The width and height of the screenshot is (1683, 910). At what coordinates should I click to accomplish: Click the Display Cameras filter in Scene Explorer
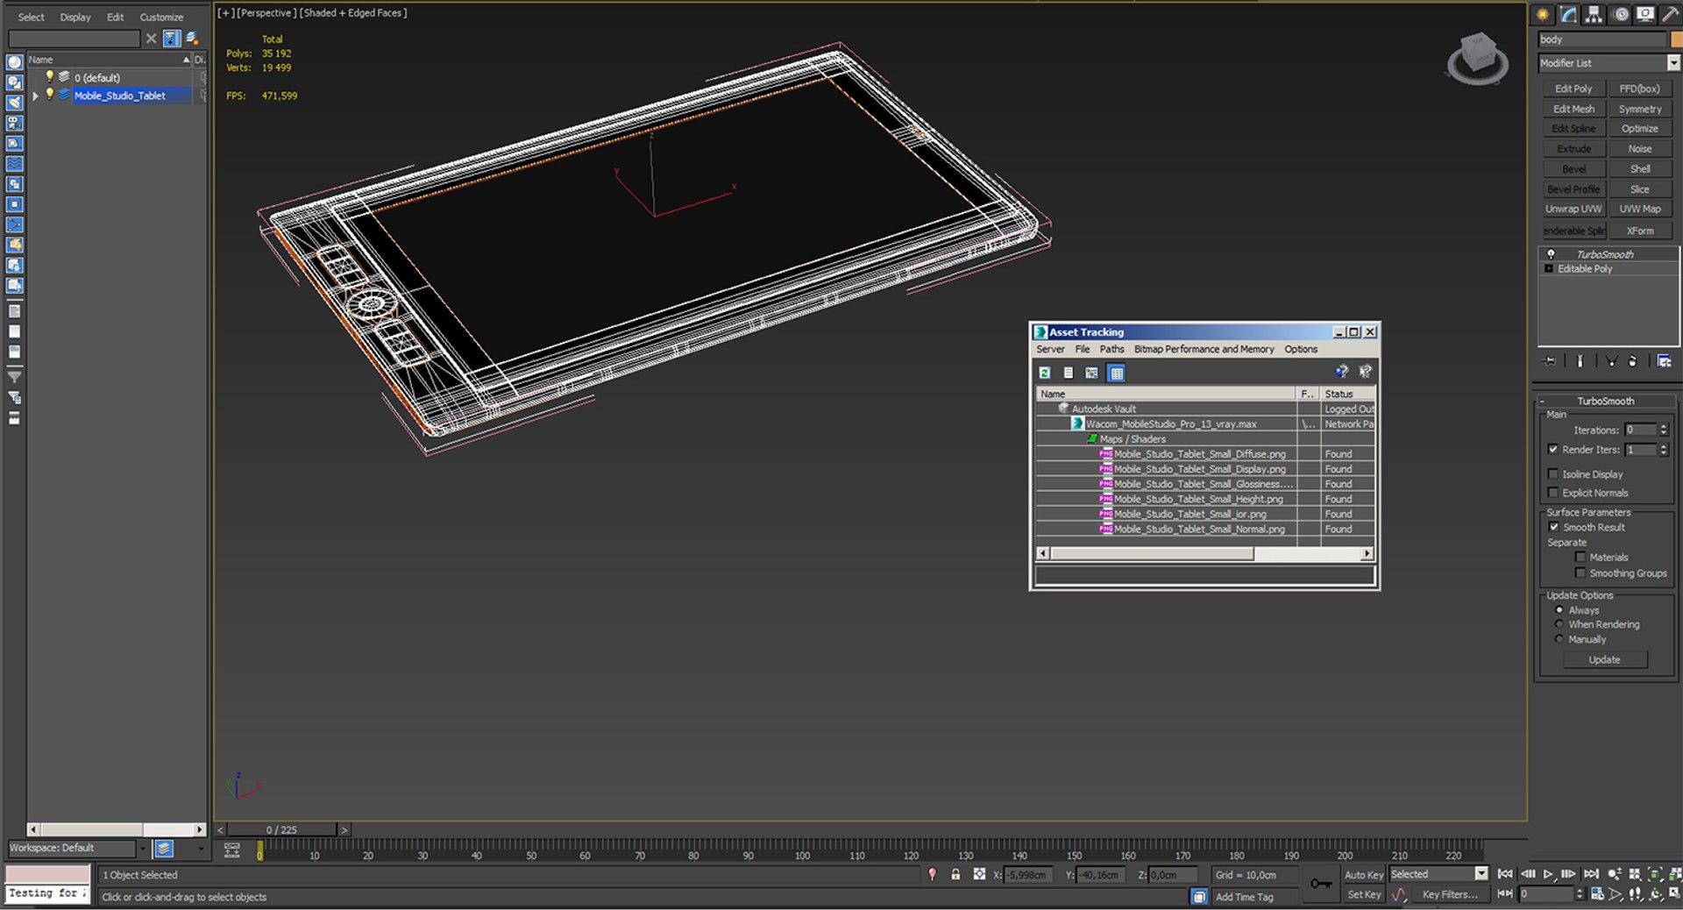(15, 123)
